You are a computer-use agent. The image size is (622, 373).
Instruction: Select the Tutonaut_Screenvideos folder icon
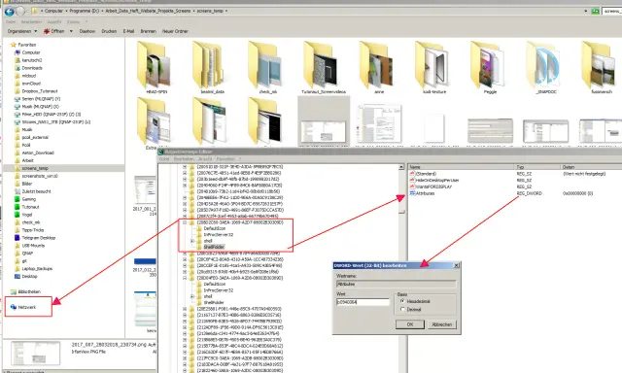coord(320,65)
